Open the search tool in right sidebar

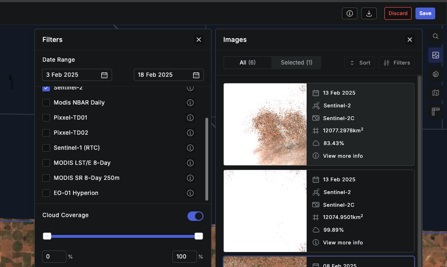tap(435, 36)
